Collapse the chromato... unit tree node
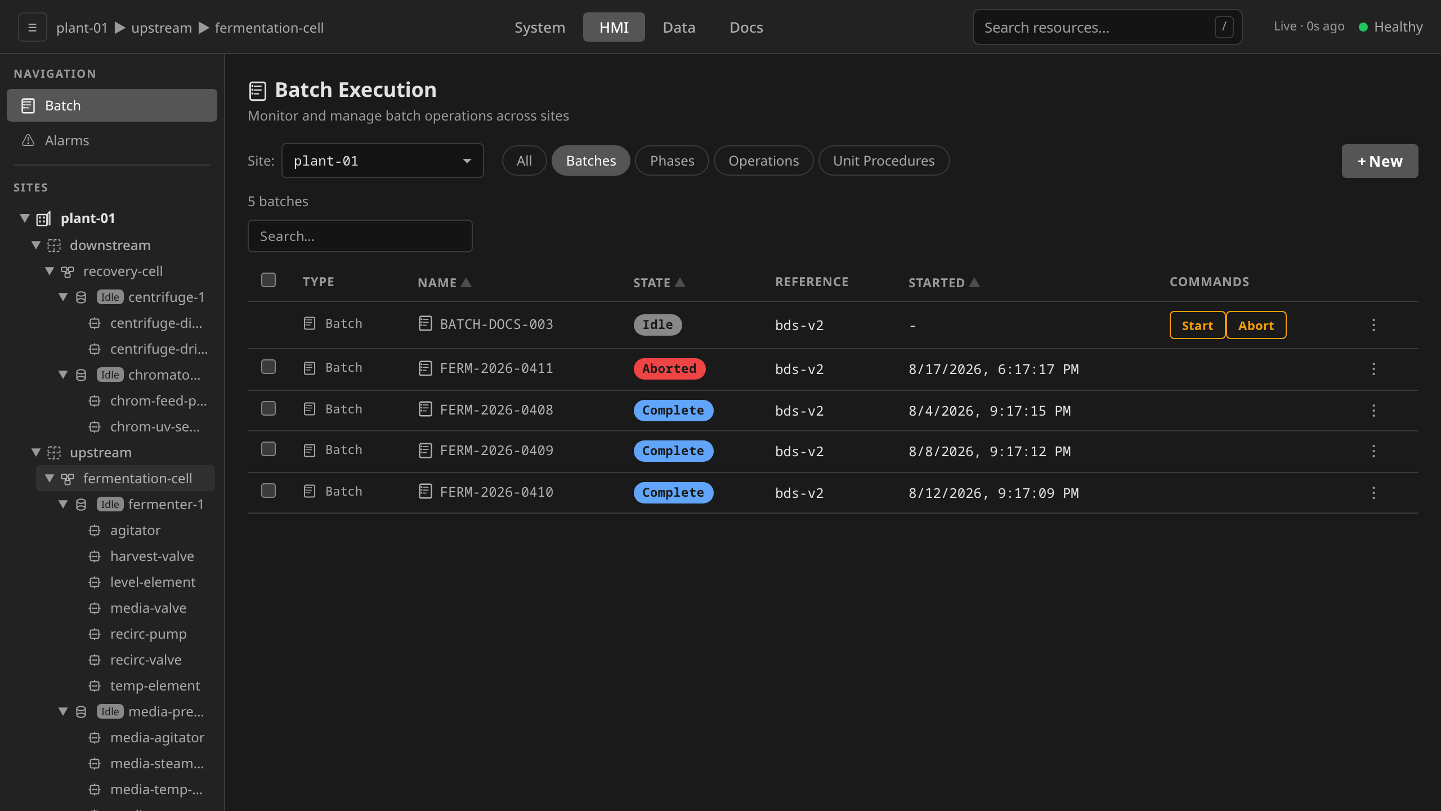 63,375
